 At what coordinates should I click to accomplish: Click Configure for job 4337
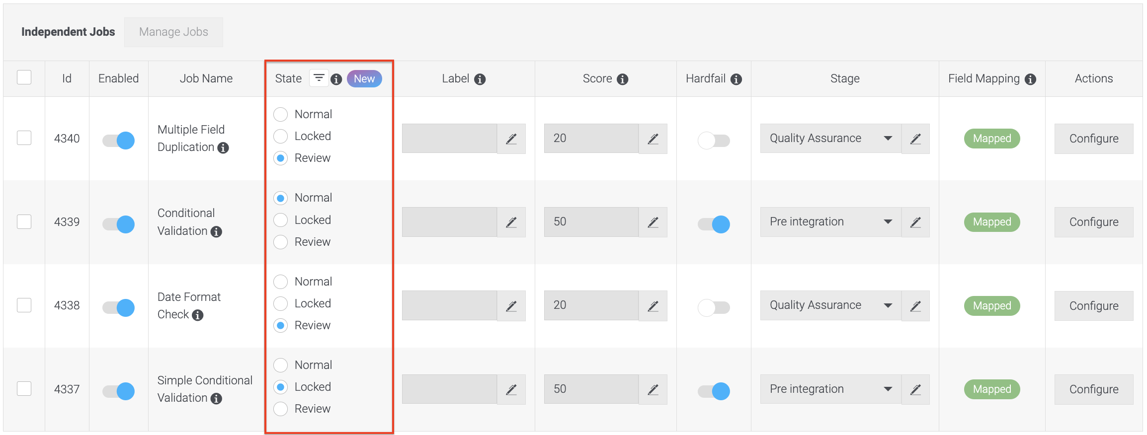click(1094, 389)
